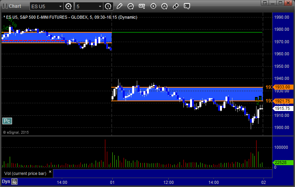
Task: Click the green 22528 volume marker
Action: (x=283, y=162)
